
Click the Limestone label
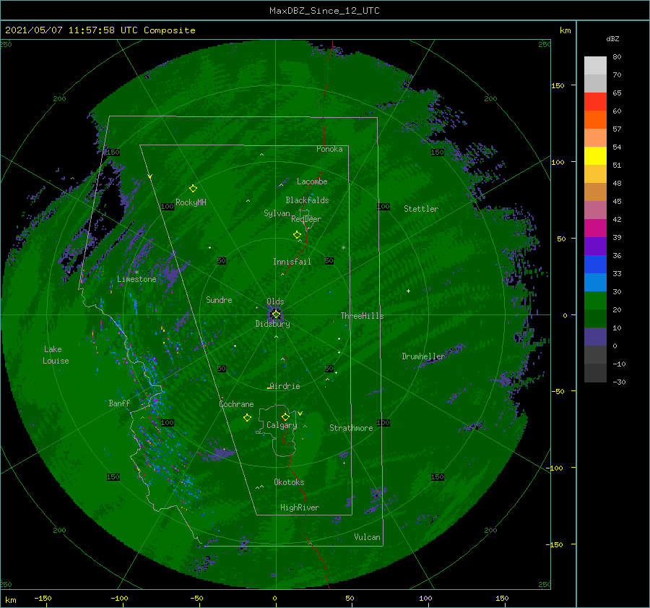pyautogui.click(x=136, y=279)
